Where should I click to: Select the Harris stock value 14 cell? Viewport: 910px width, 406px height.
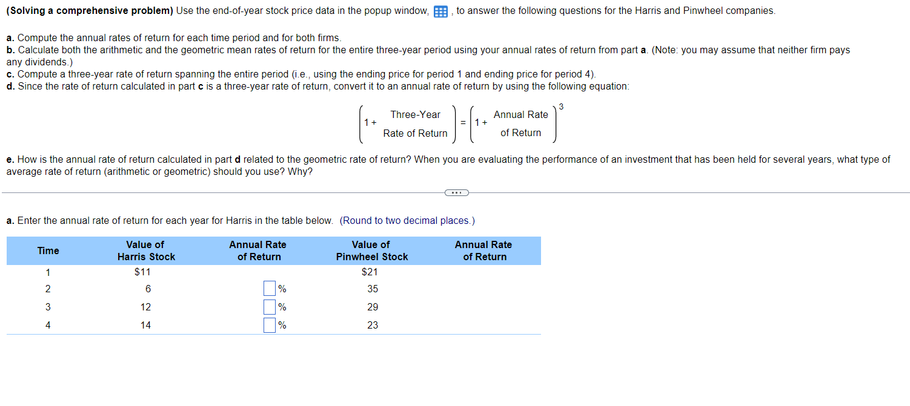click(x=145, y=325)
